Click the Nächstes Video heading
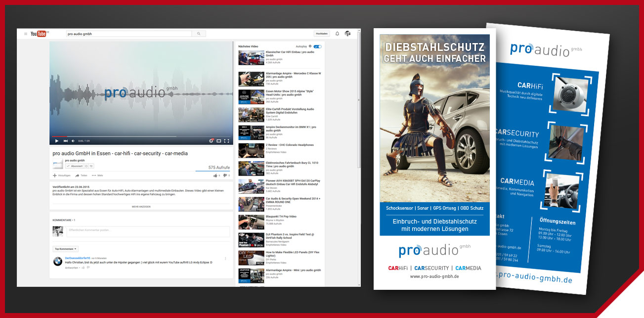 point(248,46)
